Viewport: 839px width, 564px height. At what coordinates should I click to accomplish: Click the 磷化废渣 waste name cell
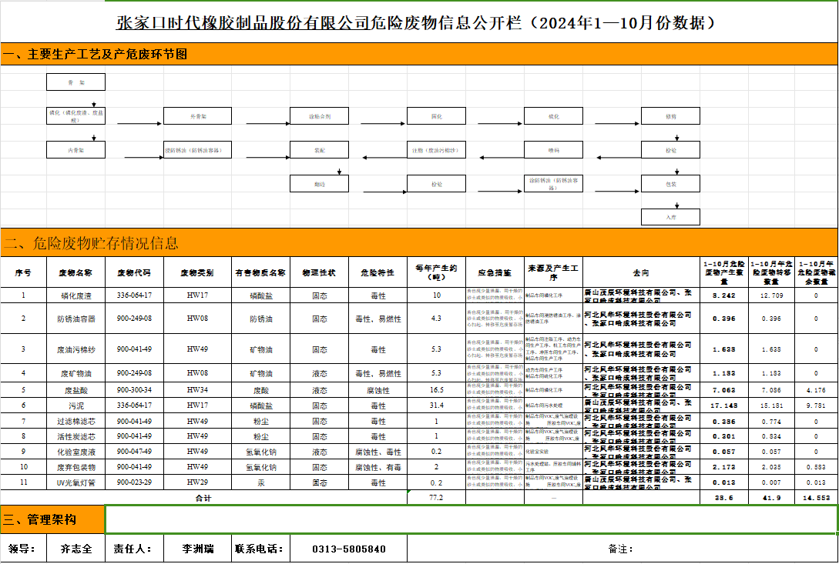click(76, 295)
